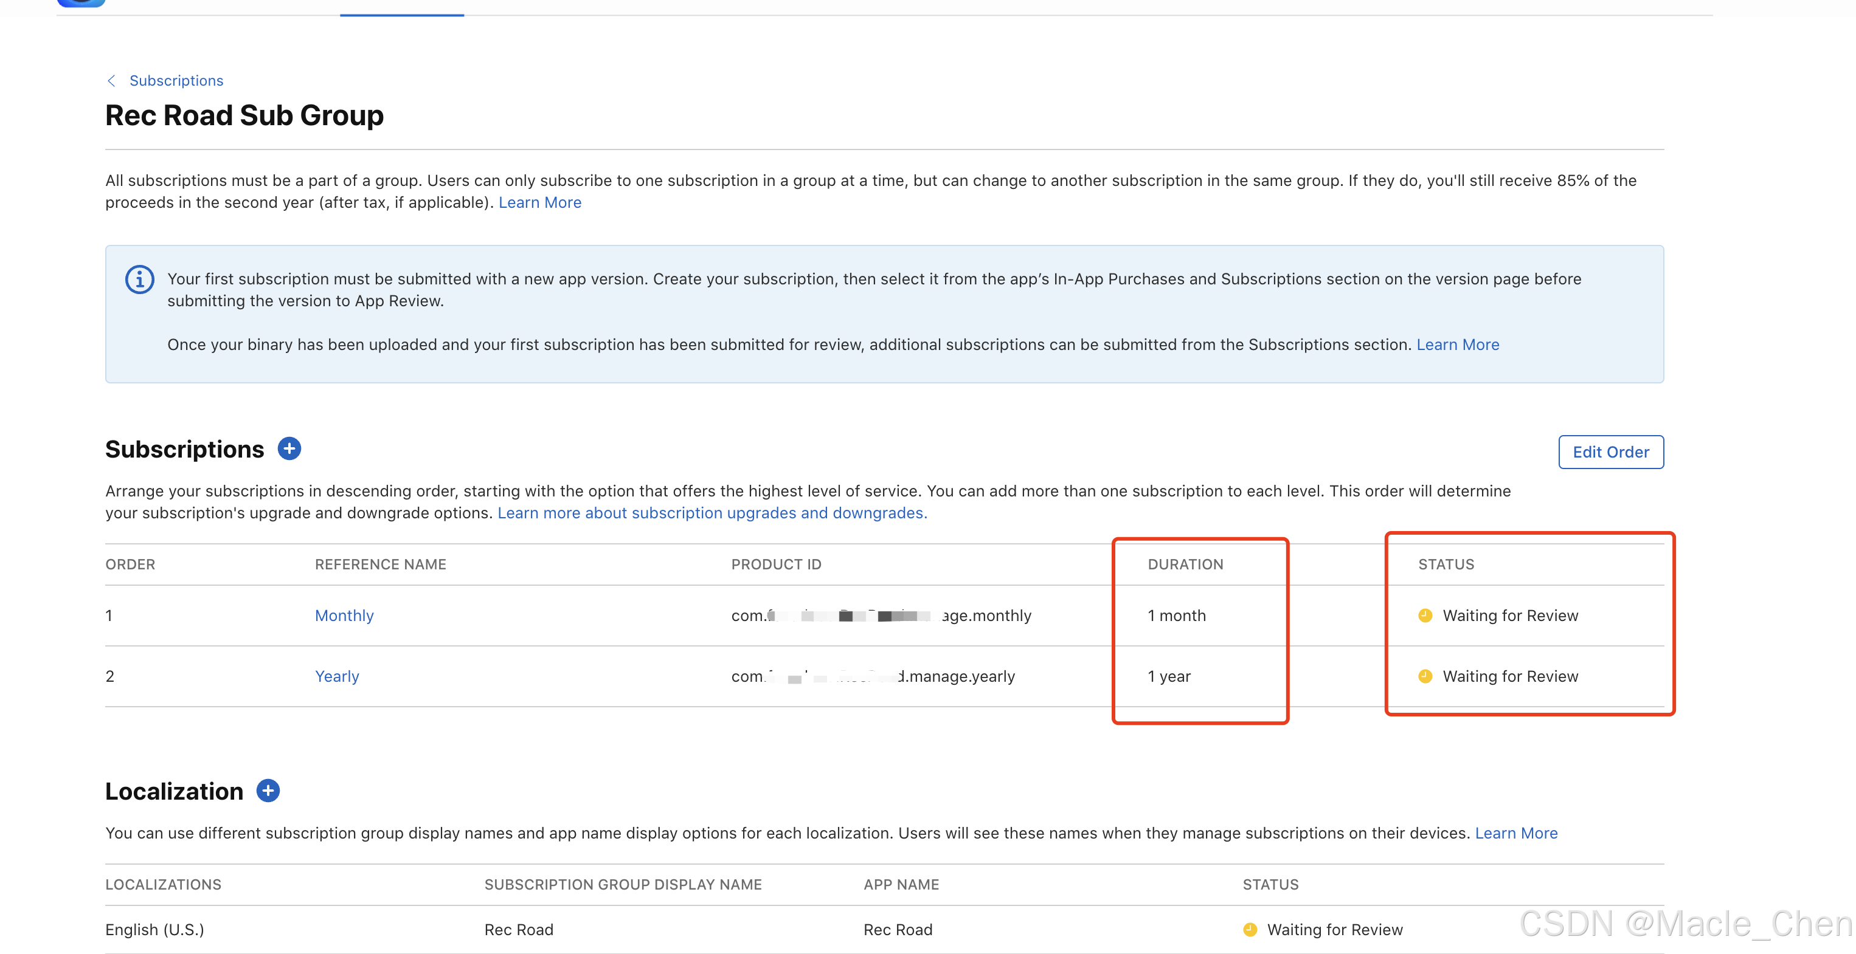The image size is (1856, 954).
Task: Click the STATUS column header of subscriptions
Action: coord(1446,565)
